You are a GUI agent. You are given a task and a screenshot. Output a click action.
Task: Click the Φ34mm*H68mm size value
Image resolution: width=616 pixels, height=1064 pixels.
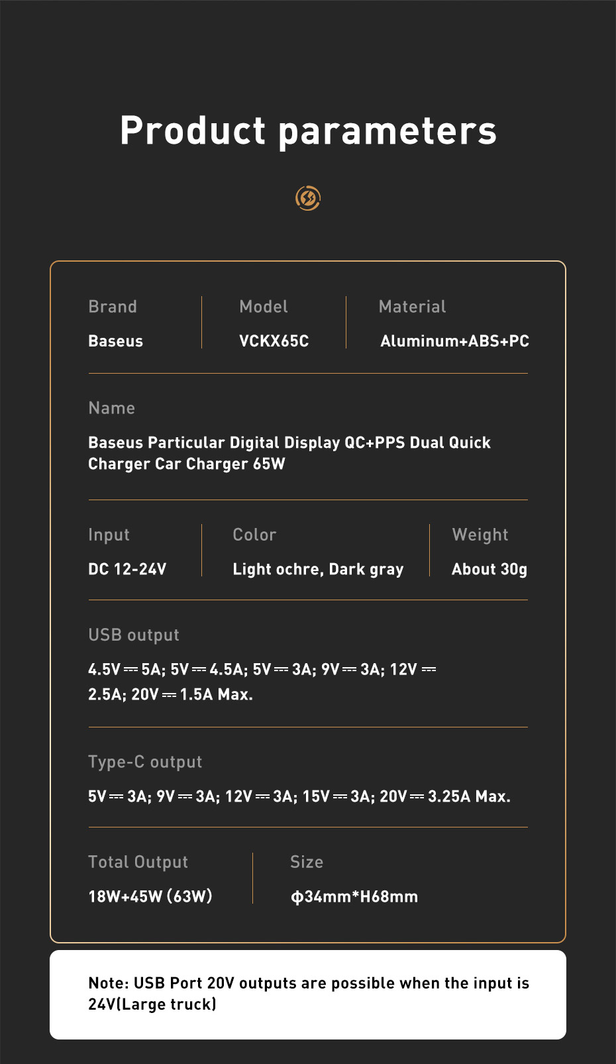(354, 896)
